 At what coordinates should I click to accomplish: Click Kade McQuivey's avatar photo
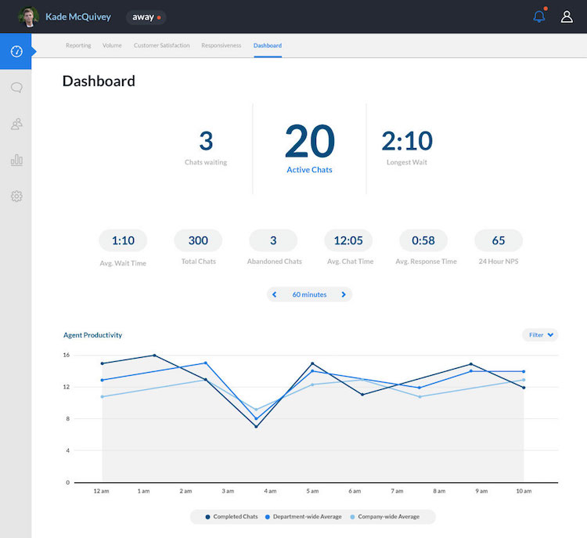click(x=29, y=16)
